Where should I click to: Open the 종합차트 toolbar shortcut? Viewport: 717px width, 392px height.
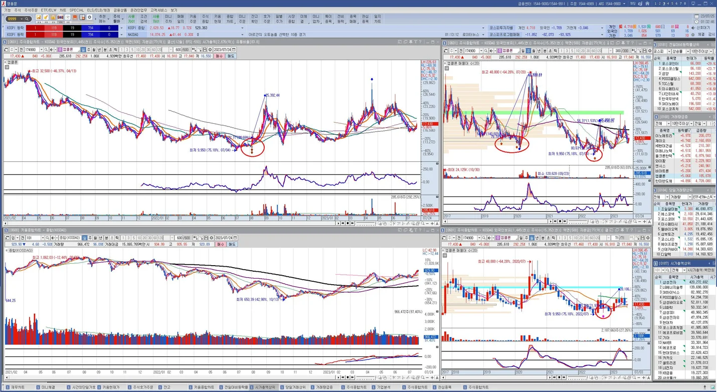pos(230,19)
